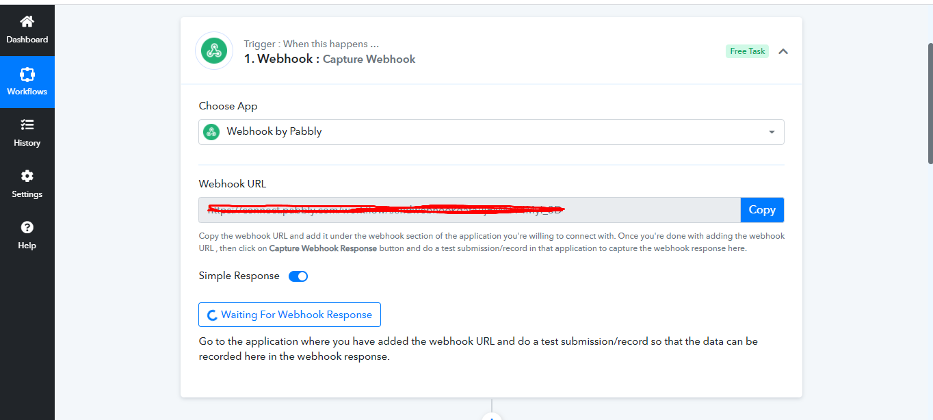The width and height of the screenshot is (933, 420).
Task: Click bold 'Capture Webhook Response' text in instructions
Action: tap(323, 248)
